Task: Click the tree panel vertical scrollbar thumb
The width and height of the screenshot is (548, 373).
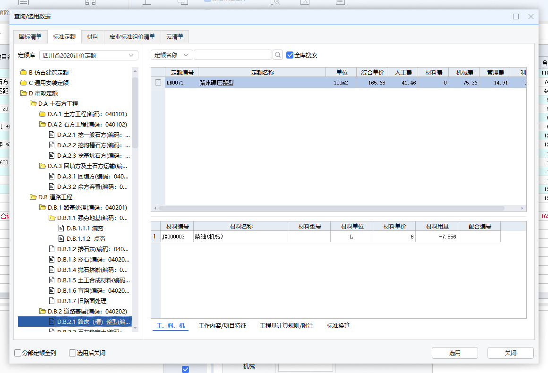Action: (x=135, y=112)
